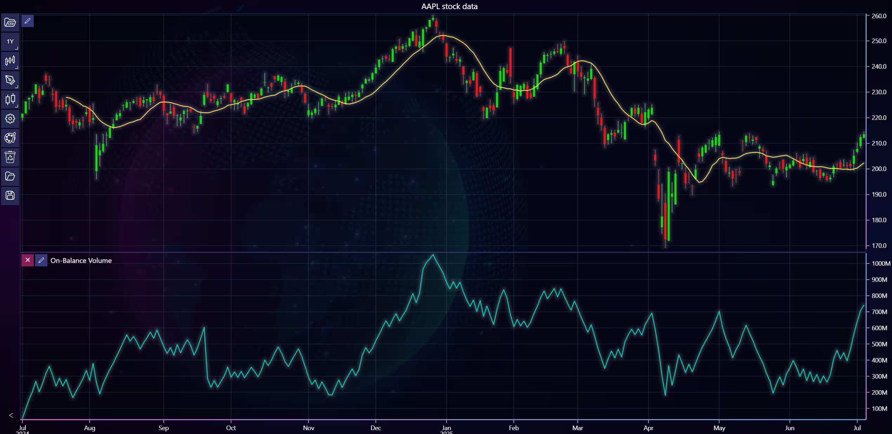The height and width of the screenshot is (434, 892).
Task: Click the Dec date axis label
Action: tap(375, 428)
